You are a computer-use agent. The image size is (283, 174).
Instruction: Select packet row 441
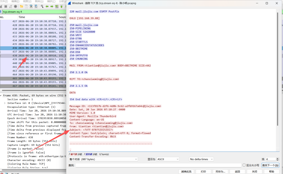pos(33,67)
